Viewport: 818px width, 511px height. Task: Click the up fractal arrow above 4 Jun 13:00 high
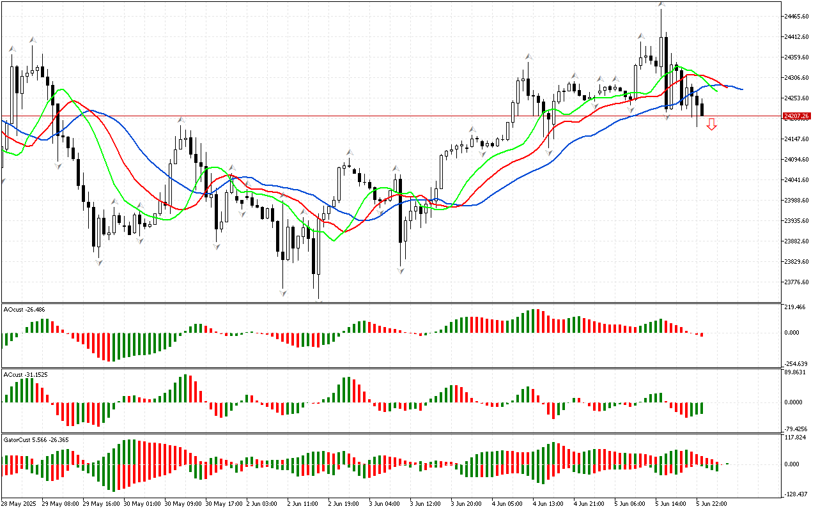(x=529, y=57)
